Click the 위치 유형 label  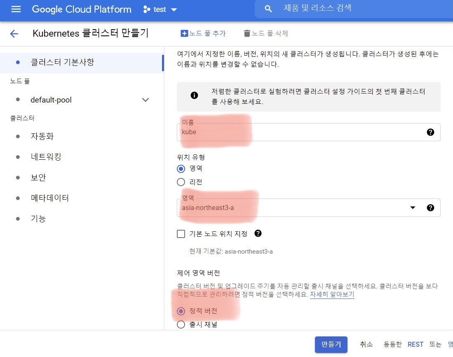pos(191,157)
